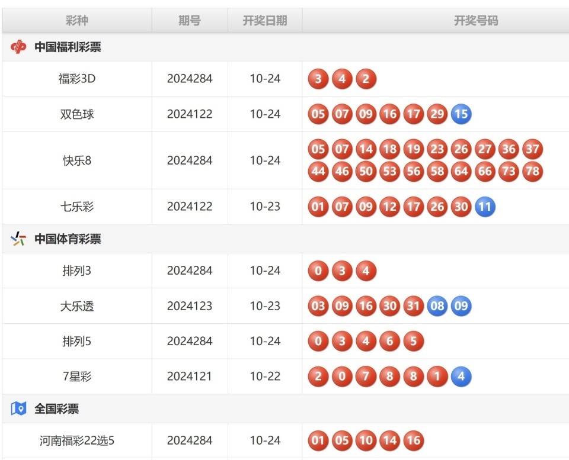Click red ball 37 in 快乐8 row
569x460 pixels.
[x=533, y=149]
